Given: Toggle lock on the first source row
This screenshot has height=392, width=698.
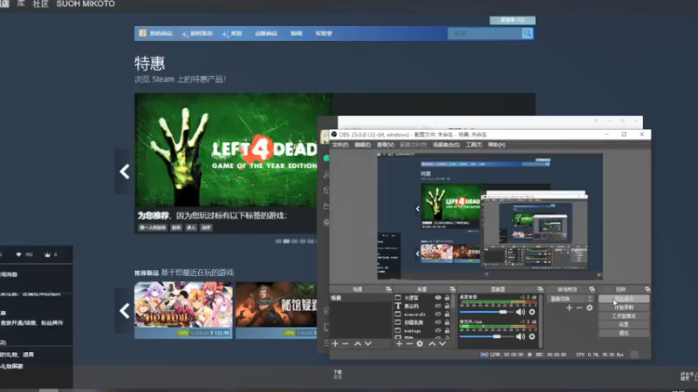Looking at the screenshot, I should (x=447, y=298).
